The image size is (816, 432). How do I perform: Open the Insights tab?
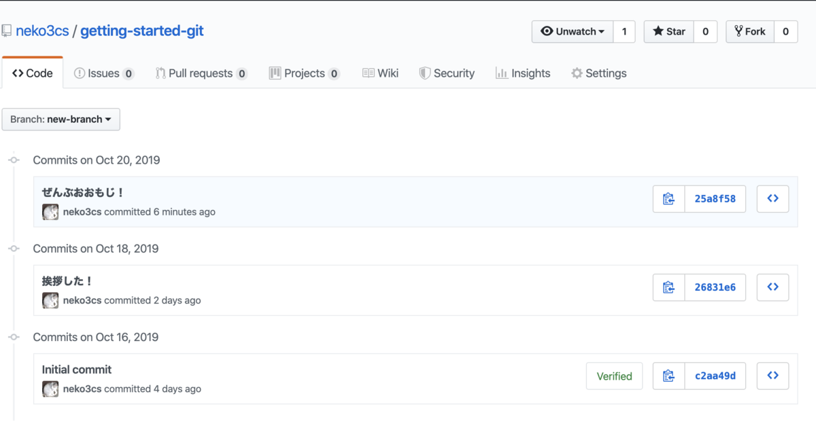coord(523,73)
